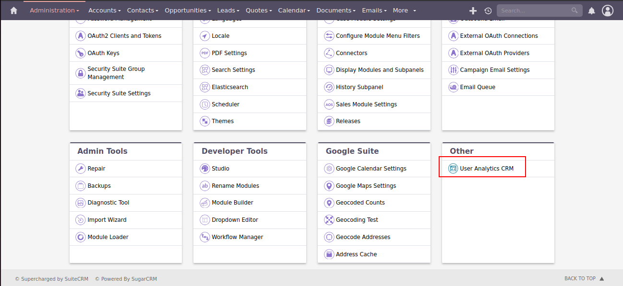
Task: Click the plus quick-create icon
Action: [473, 11]
